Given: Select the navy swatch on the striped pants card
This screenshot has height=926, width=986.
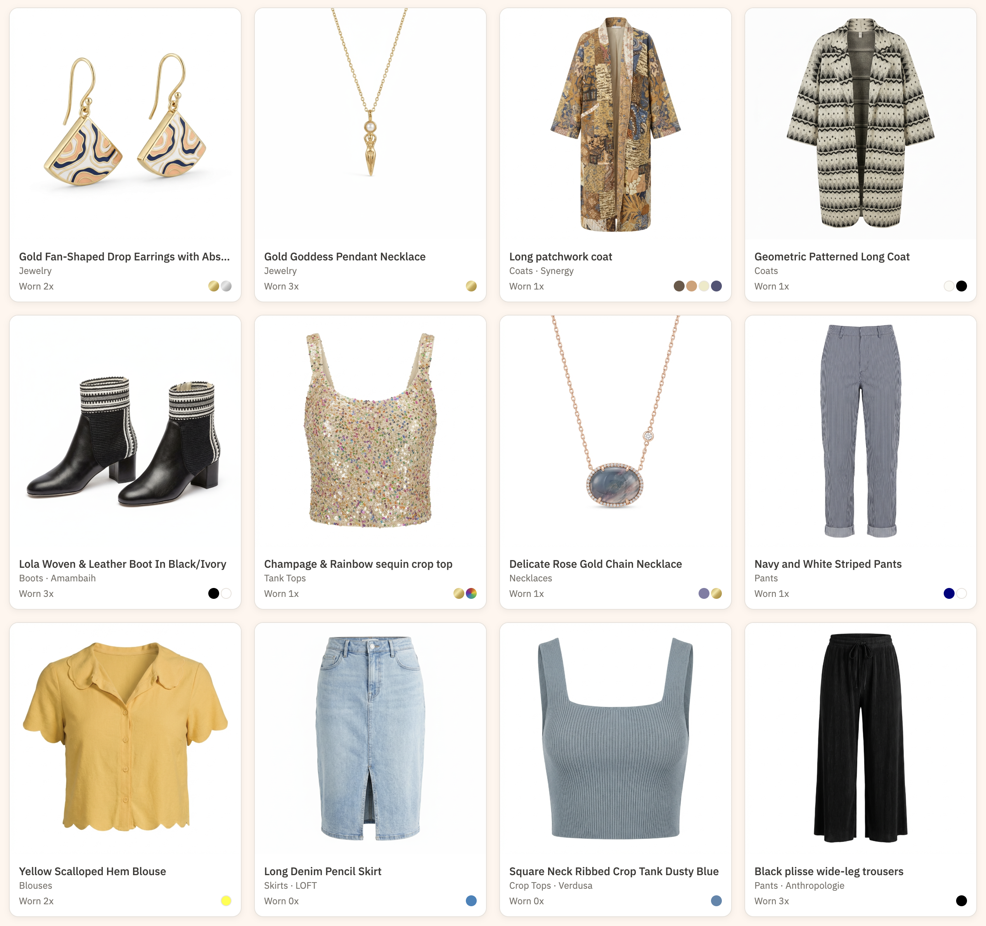Looking at the screenshot, I should point(949,593).
